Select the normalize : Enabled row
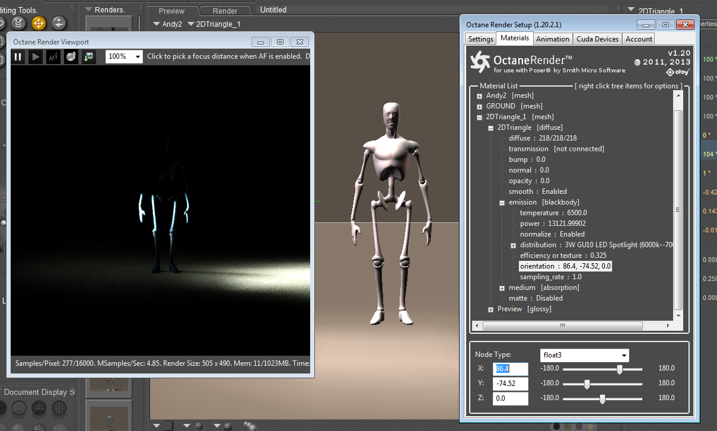The image size is (717, 431). coord(552,234)
